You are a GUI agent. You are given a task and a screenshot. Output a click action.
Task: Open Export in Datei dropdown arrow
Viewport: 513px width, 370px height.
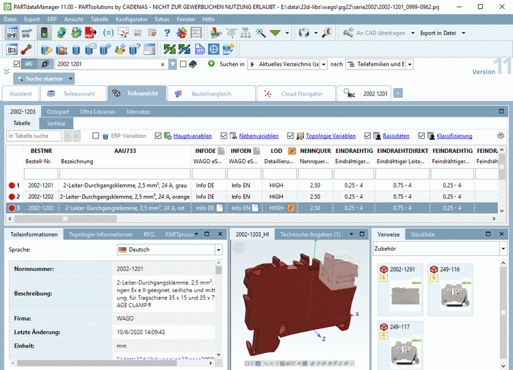[x=463, y=33]
